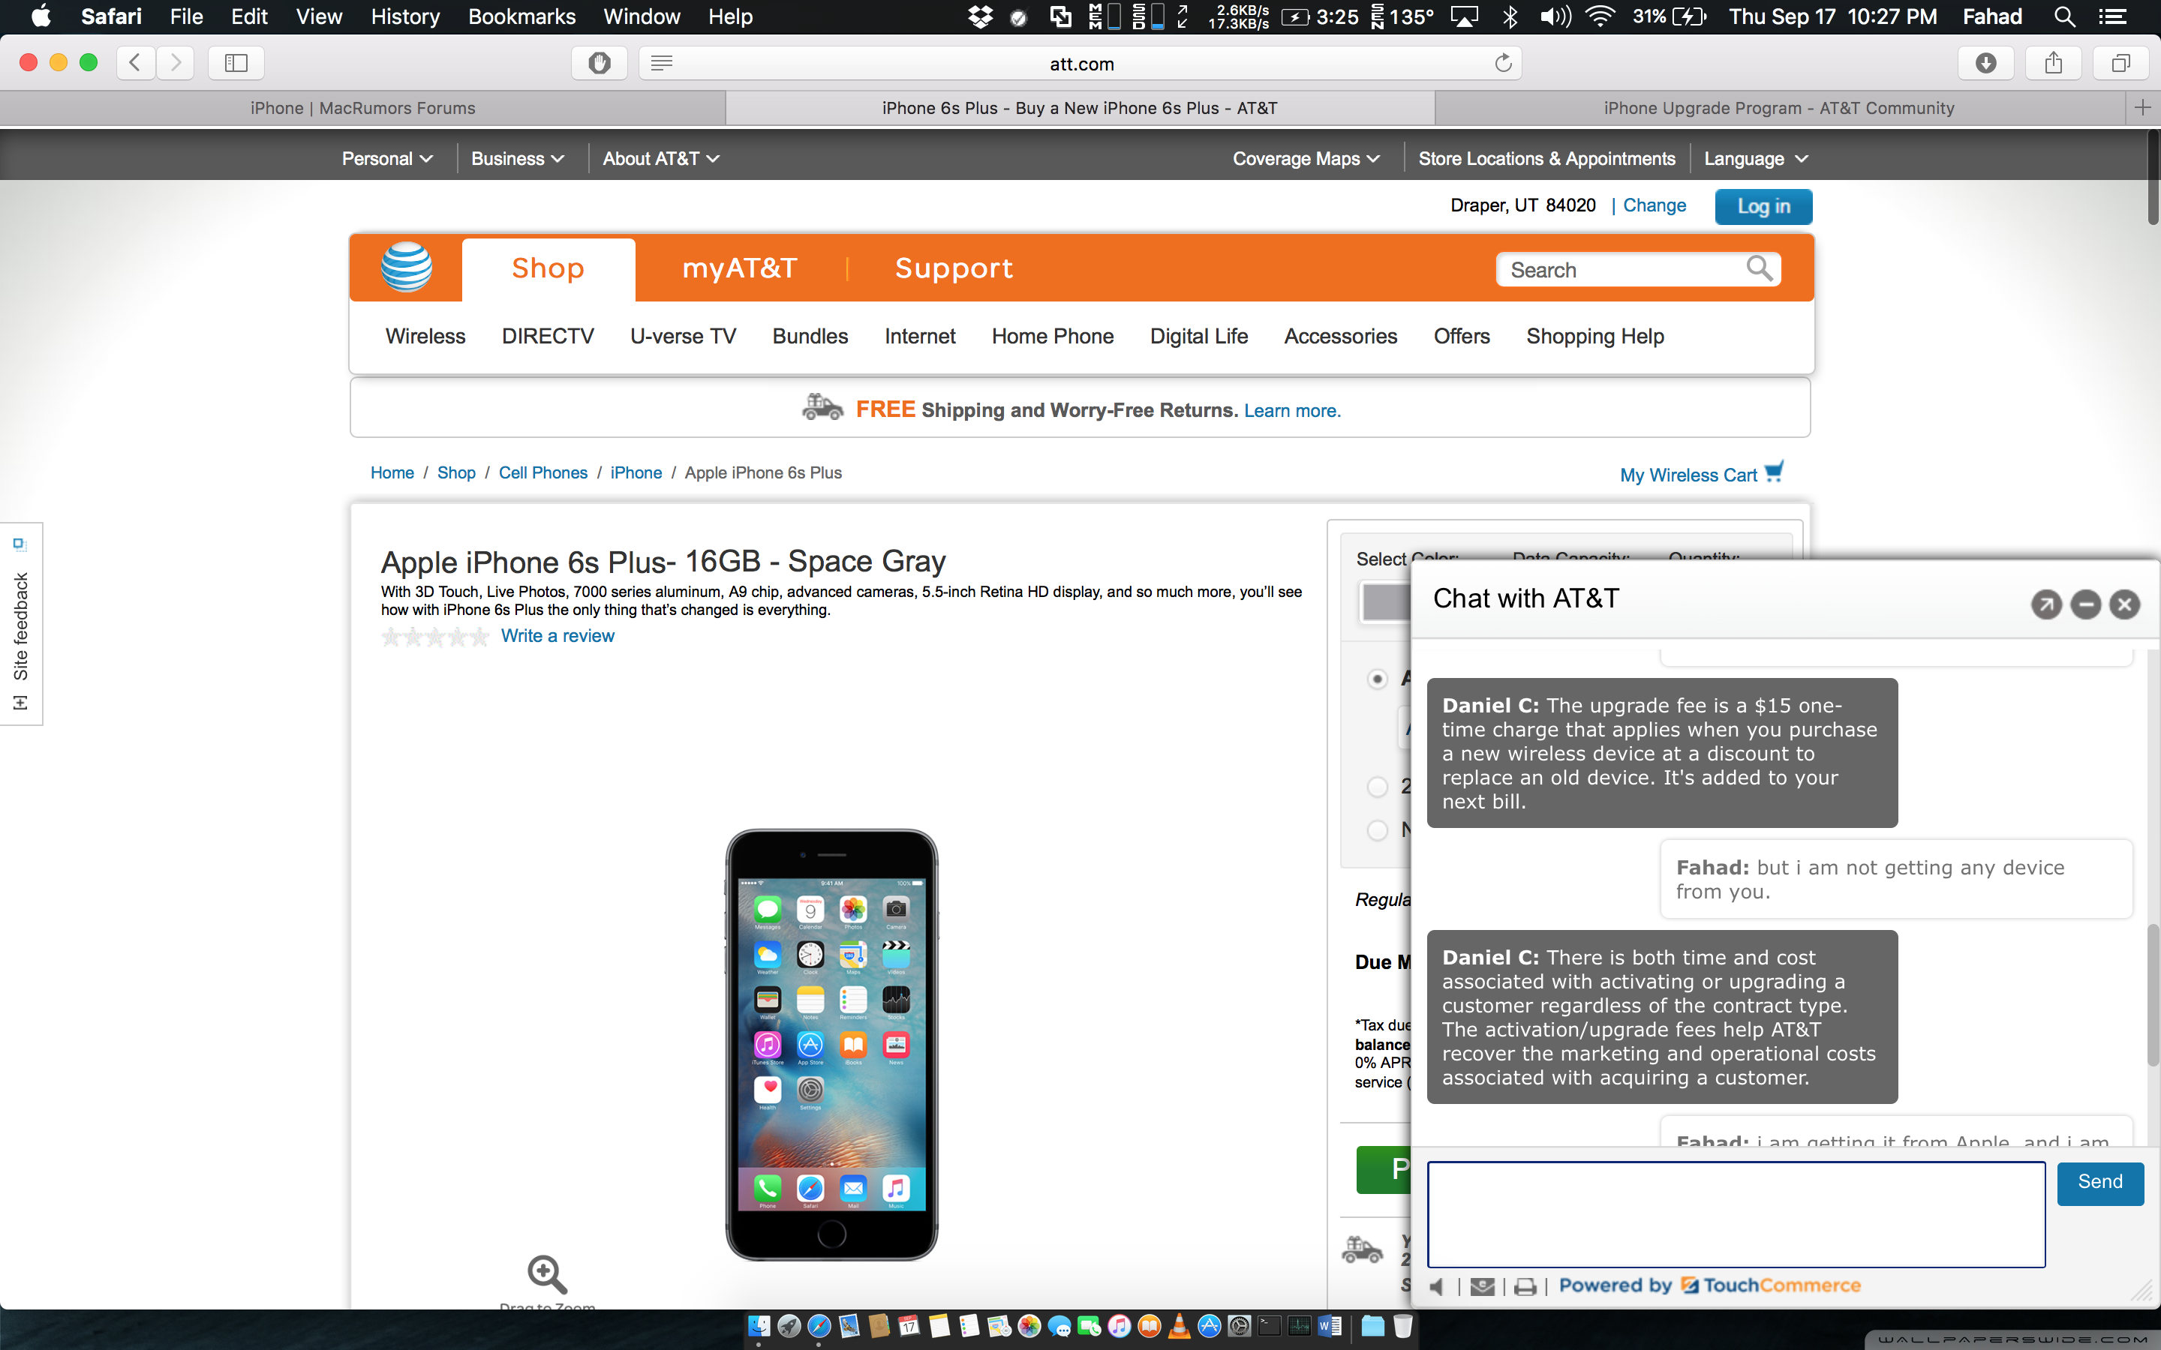Show the Safari sidebar
Image resolution: width=2161 pixels, height=1350 pixels.
point(236,62)
